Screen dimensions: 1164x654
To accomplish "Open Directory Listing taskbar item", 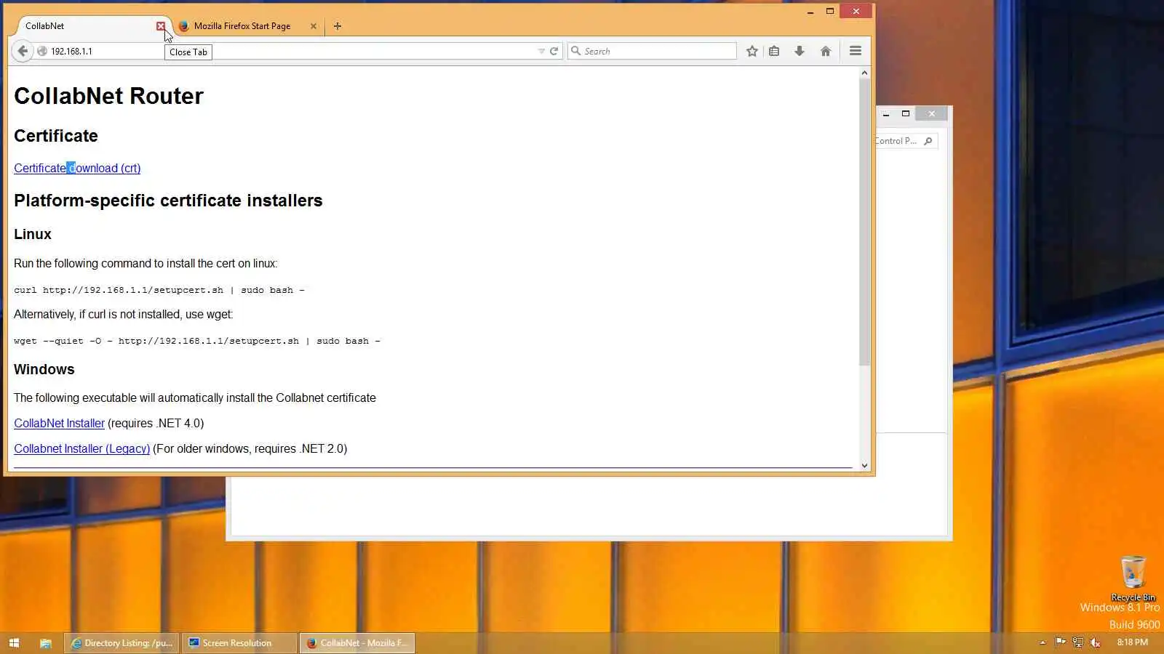I will pos(122,643).
